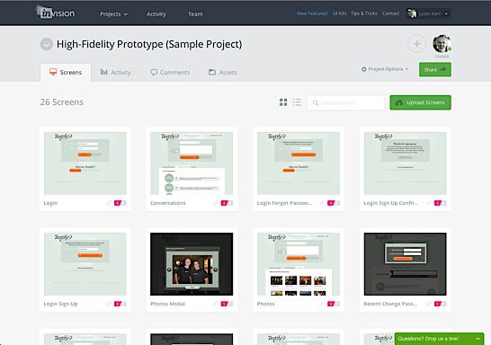Click the Login Sign Up screen title
The height and width of the screenshot is (345, 491).
point(61,304)
